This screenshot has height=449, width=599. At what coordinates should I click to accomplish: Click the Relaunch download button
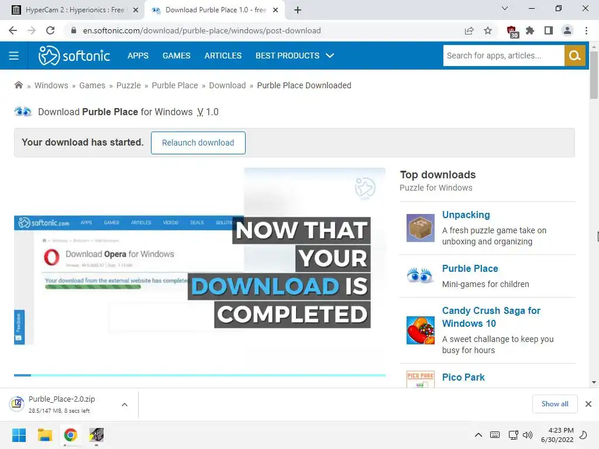(x=198, y=143)
